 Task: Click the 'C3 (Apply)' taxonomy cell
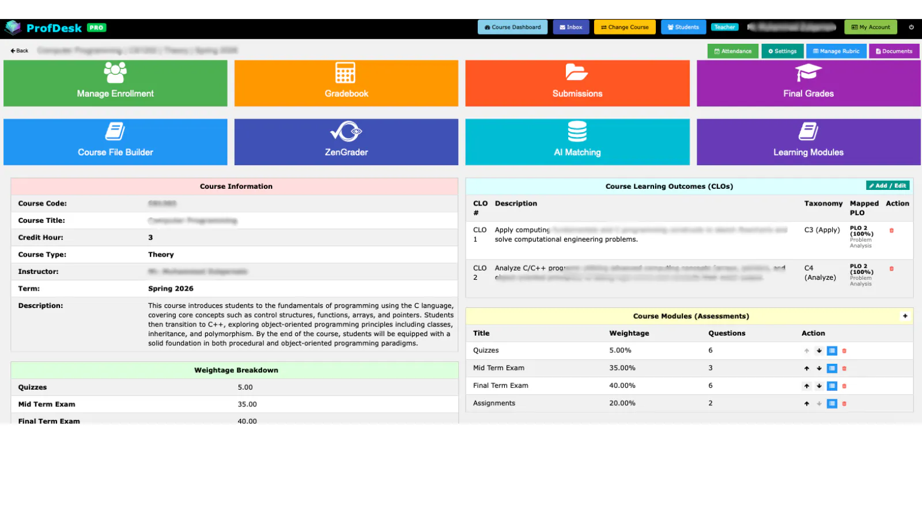tap(822, 230)
